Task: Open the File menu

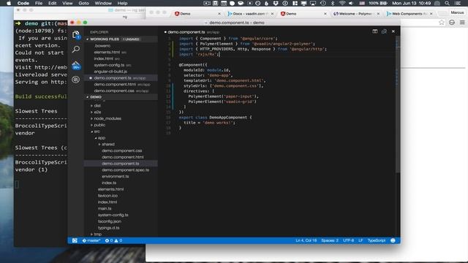Action: tap(39, 3)
